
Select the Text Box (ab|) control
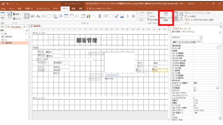click(32, 16)
